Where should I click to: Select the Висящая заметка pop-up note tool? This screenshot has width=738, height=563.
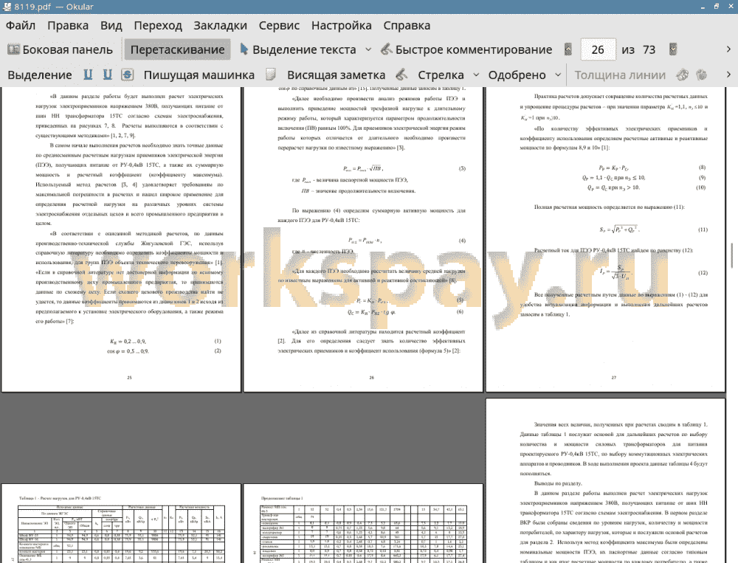(x=336, y=75)
